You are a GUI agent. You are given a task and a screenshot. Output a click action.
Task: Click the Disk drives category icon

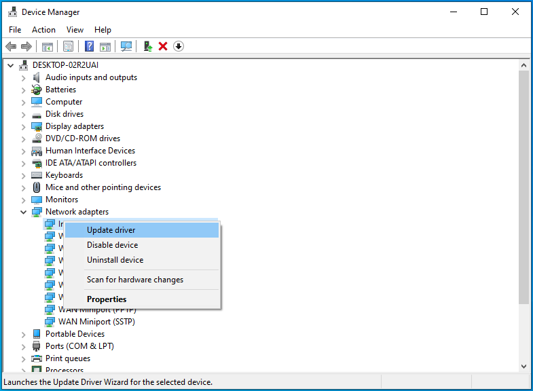coord(37,115)
